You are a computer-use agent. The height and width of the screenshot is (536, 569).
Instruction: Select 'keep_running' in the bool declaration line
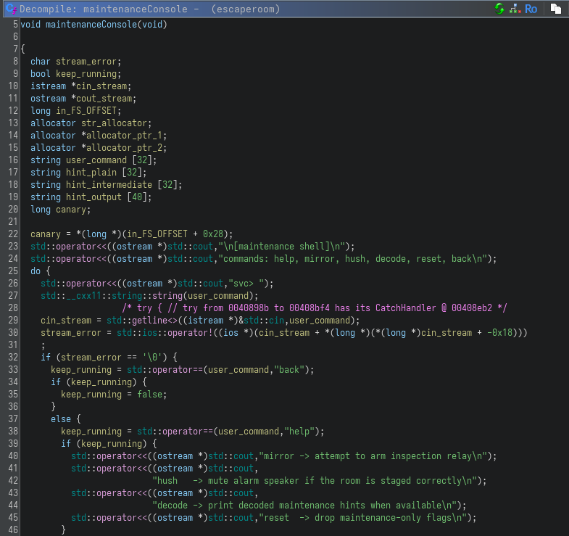coord(86,74)
